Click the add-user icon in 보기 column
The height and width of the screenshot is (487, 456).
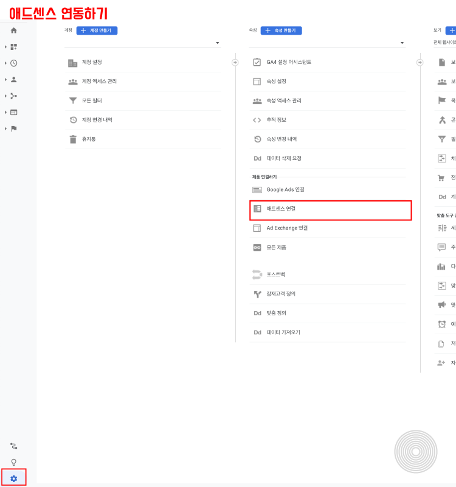[x=441, y=363]
